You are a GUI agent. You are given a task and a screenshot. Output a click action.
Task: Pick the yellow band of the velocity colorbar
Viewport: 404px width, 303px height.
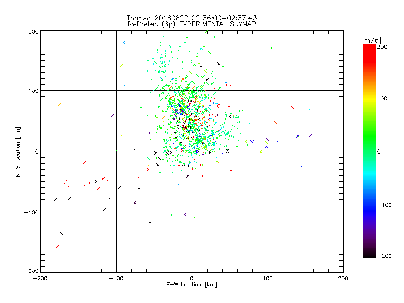click(x=370, y=99)
